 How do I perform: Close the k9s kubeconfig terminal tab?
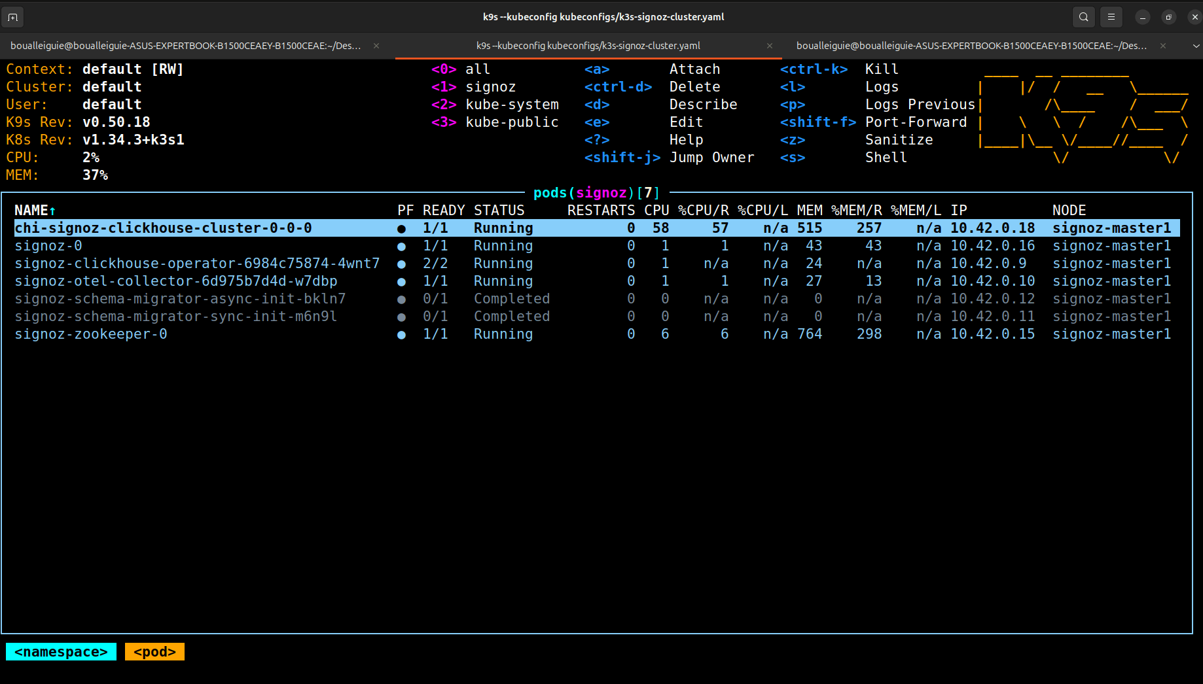[x=770, y=46]
